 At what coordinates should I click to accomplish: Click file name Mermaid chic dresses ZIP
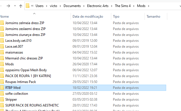point(24,58)
